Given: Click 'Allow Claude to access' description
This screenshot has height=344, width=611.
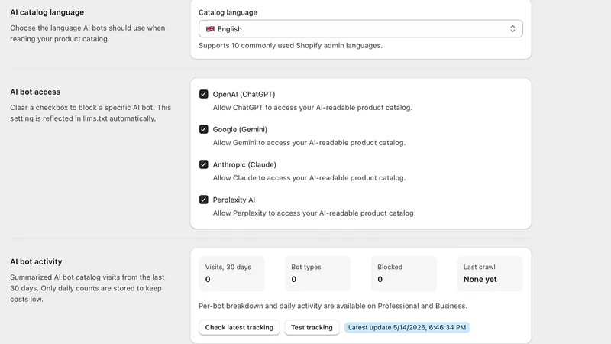Looking at the screenshot, I should point(309,178).
